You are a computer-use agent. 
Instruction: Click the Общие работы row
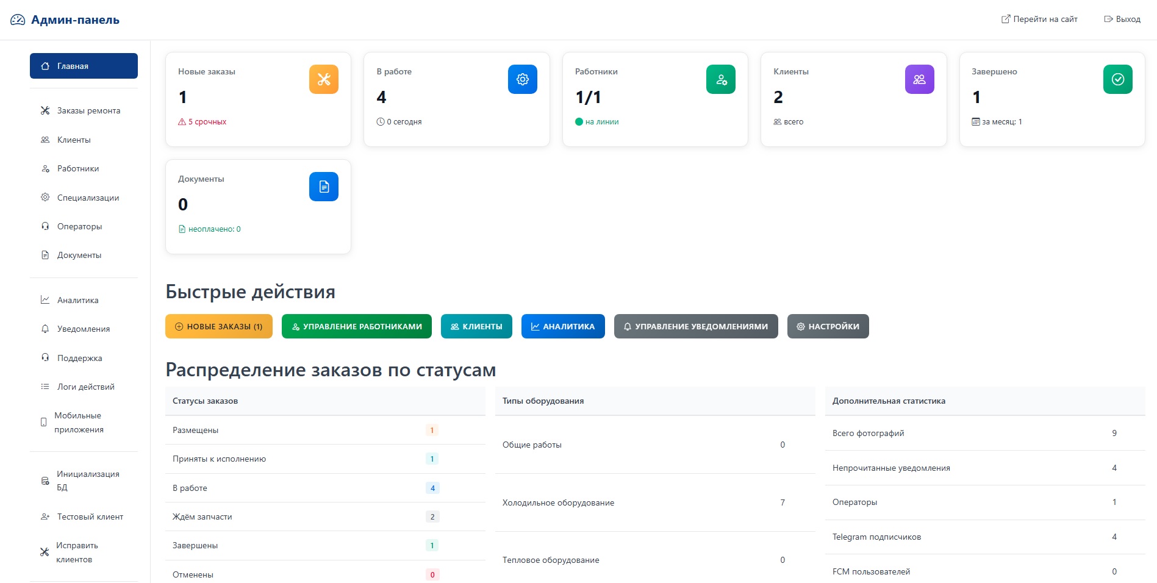point(655,445)
